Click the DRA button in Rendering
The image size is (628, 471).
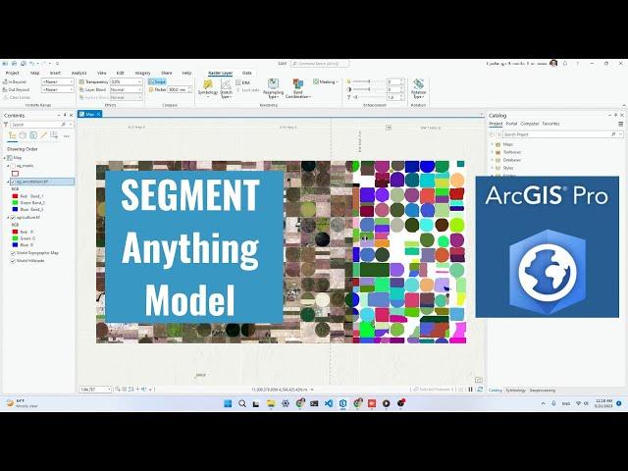point(243,82)
